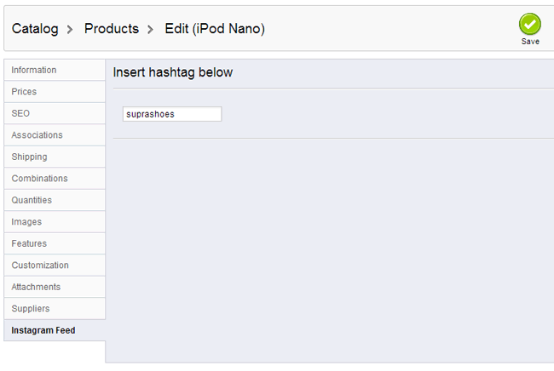The image size is (554, 371).
Task: Click the green Save checkmark icon
Action: pyautogui.click(x=530, y=24)
